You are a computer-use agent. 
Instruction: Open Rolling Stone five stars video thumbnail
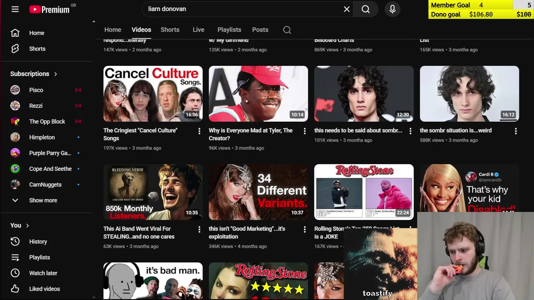(258, 281)
